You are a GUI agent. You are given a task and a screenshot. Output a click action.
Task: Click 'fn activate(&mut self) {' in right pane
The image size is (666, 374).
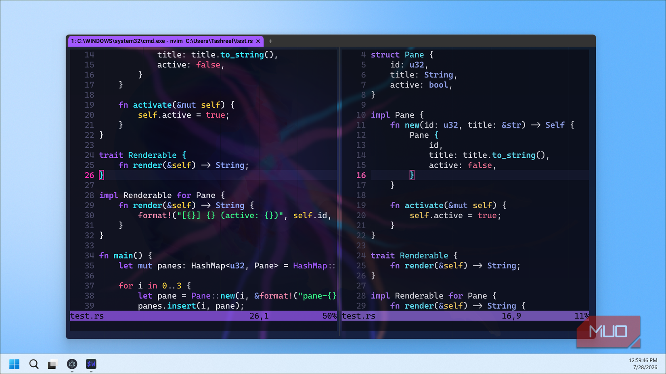tap(448, 205)
